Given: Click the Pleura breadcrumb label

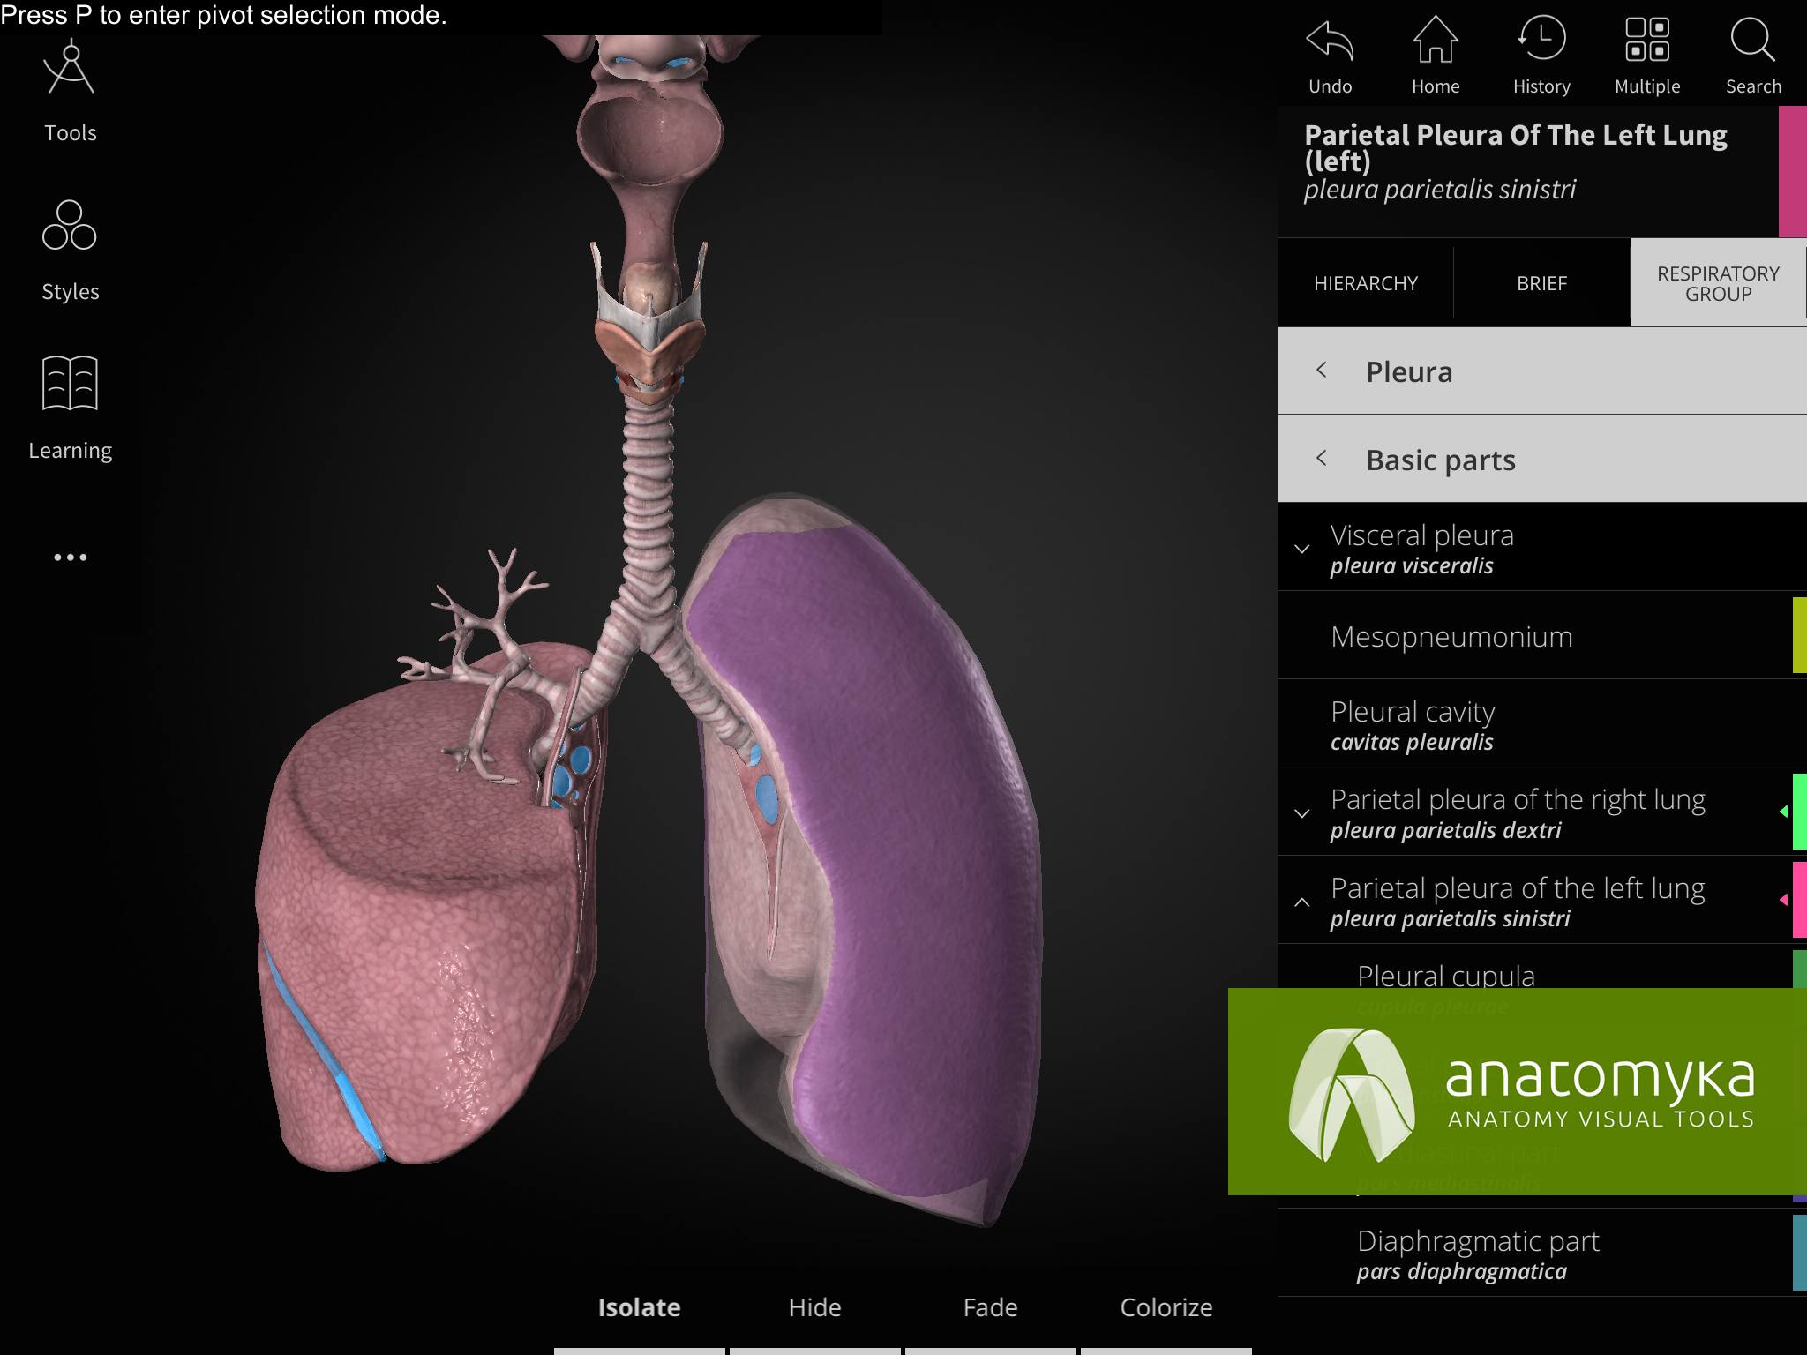Looking at the screenshot, I should pos(1409,371).
